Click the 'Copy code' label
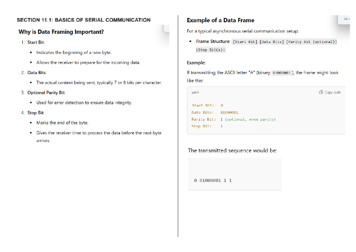The image size is (356, 252). (x=333, y=92)
